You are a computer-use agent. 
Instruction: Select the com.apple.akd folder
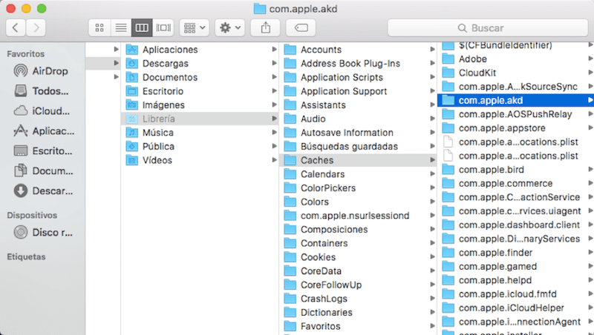(x=515, y=100)
